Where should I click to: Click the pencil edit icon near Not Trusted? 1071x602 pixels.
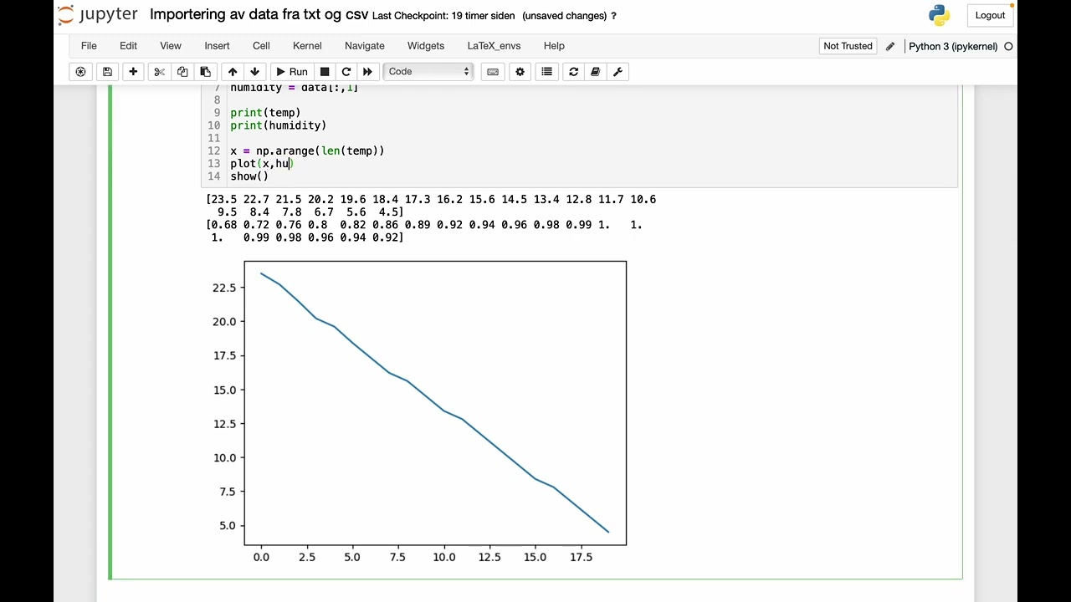890,46
